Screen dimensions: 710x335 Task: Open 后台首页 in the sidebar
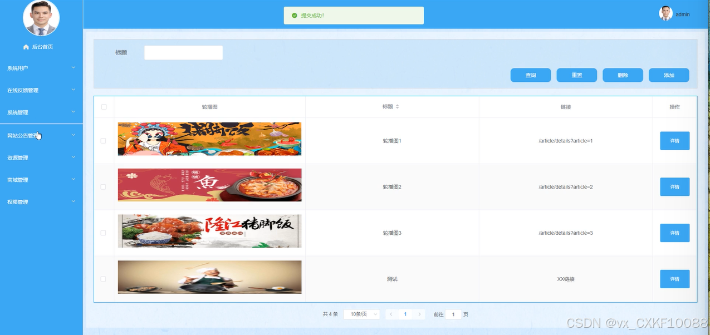point(41,47)
